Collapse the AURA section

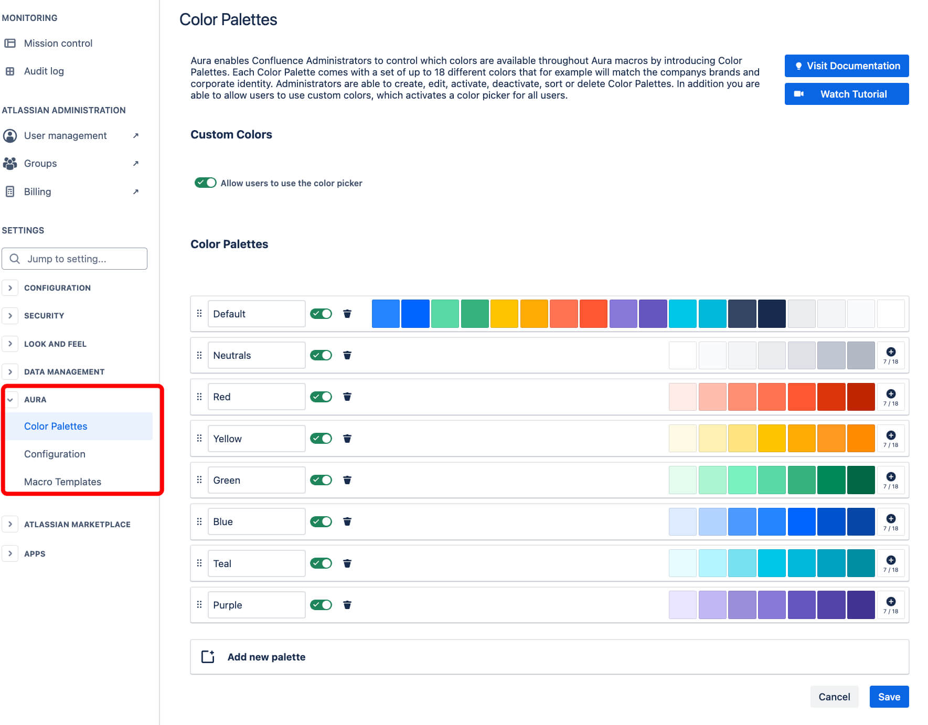coord(10,399)
